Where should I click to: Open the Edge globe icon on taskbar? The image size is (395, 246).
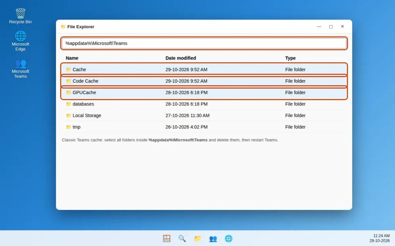(x=228, y=238)
